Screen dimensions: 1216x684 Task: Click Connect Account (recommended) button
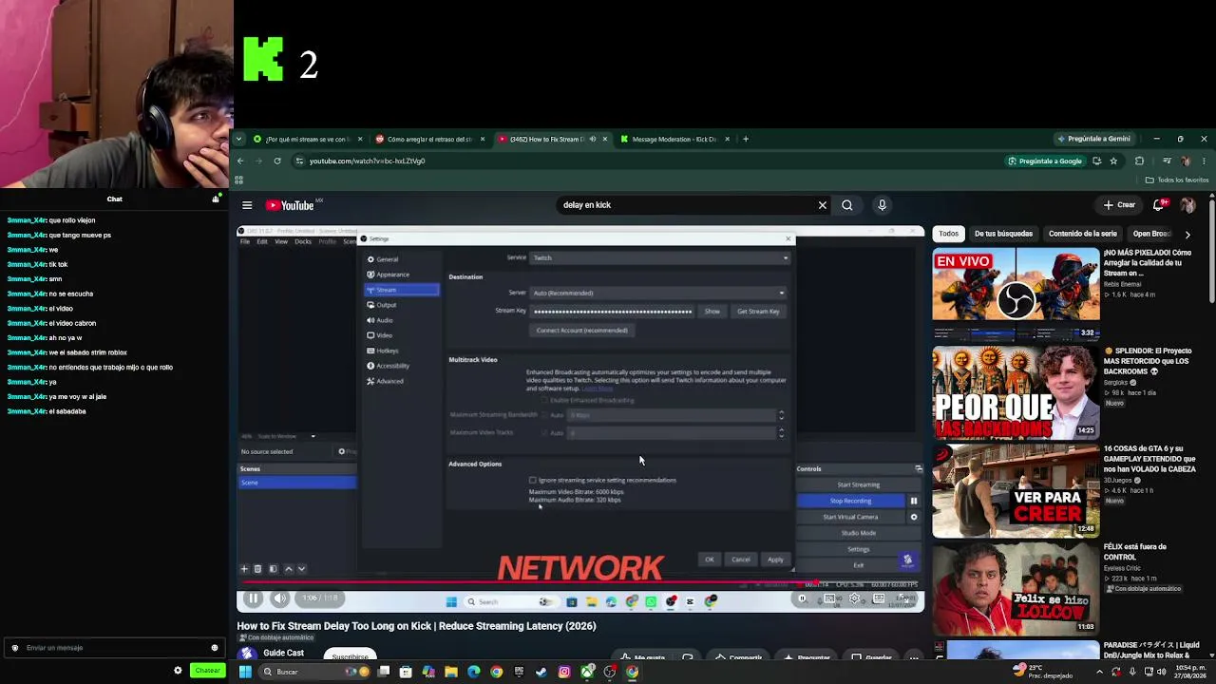[581, 331]
